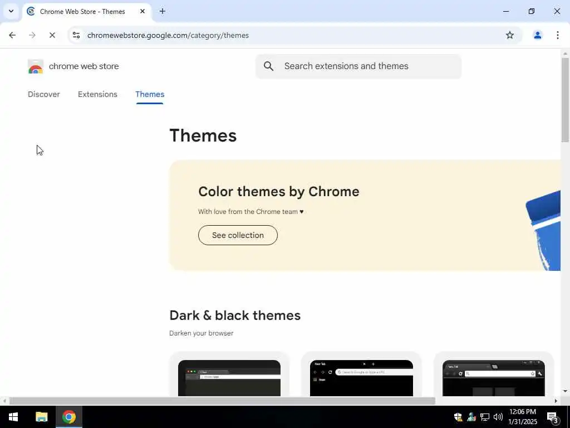Click the network tray icon

[485, 417]
